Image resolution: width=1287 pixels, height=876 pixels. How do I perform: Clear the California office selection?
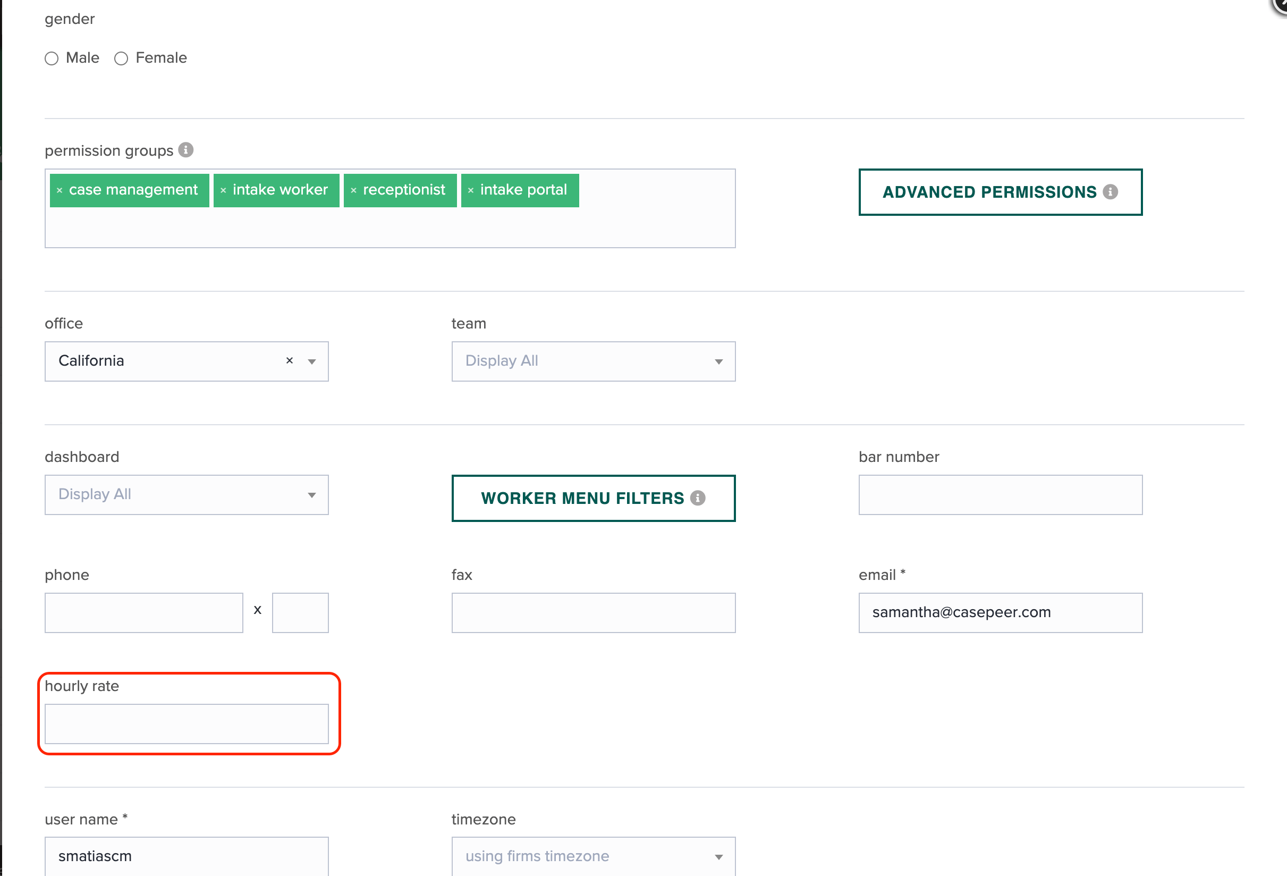pos(289,361)
